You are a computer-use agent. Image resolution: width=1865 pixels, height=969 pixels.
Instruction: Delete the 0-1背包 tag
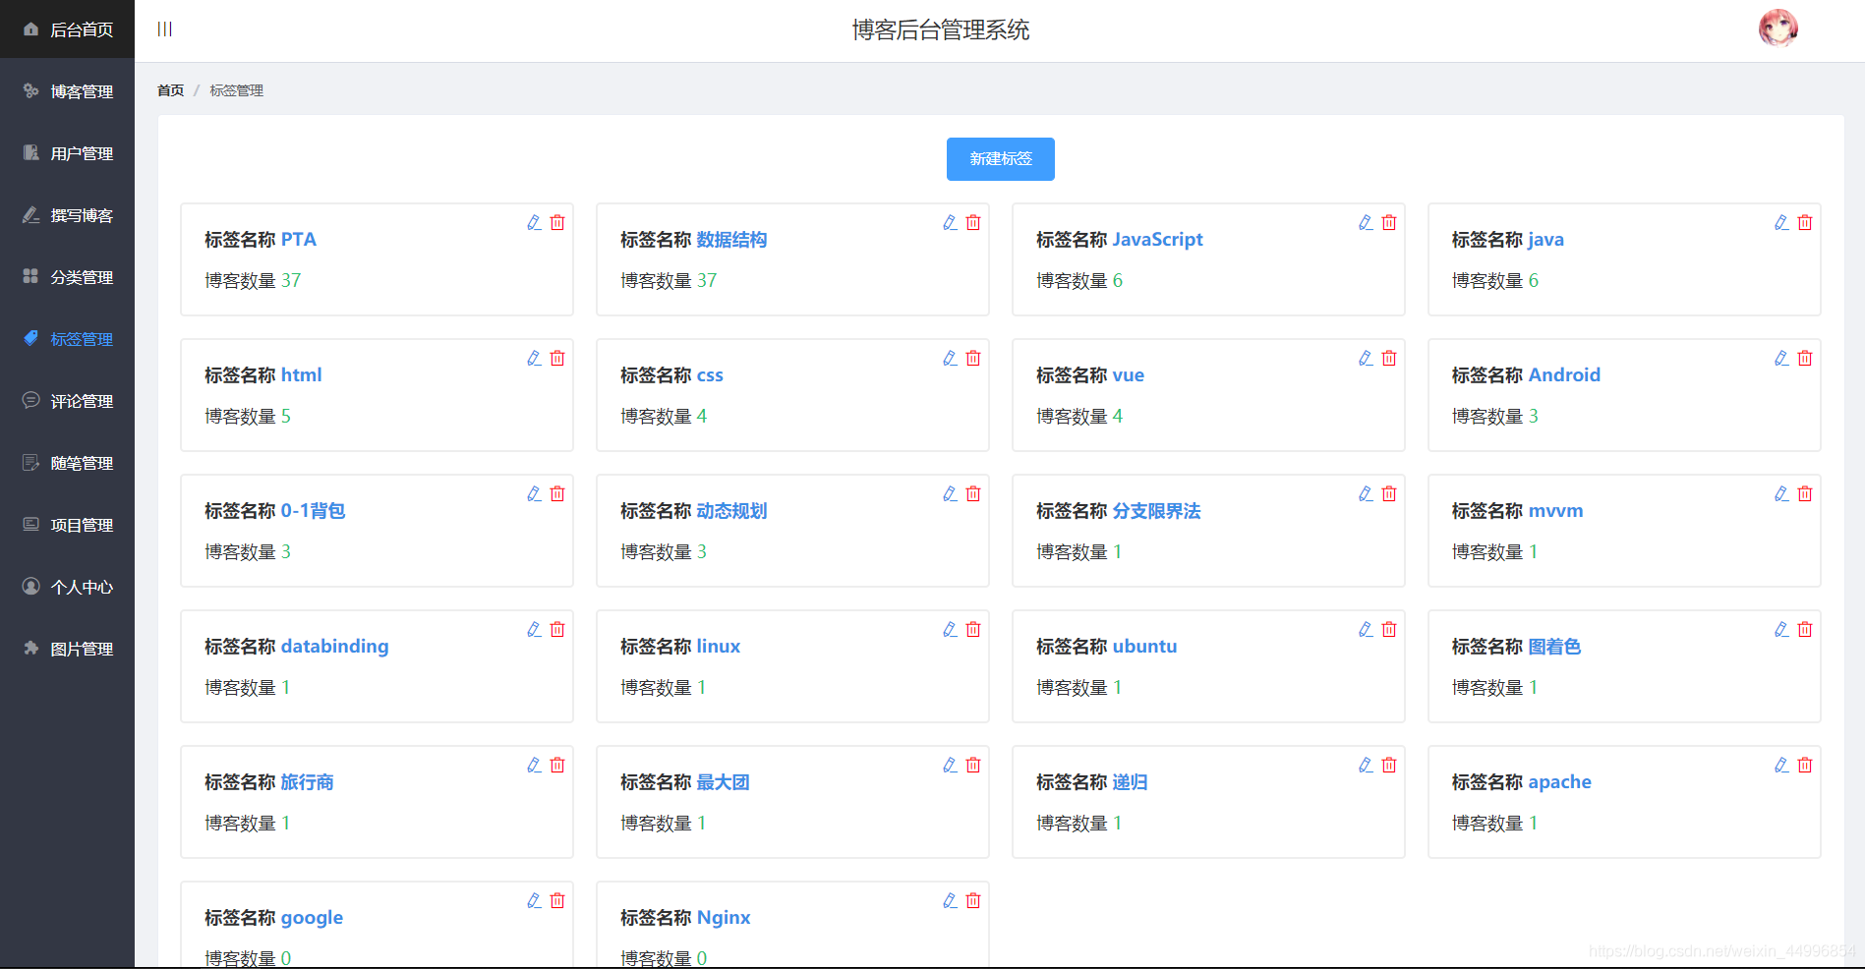557,493
